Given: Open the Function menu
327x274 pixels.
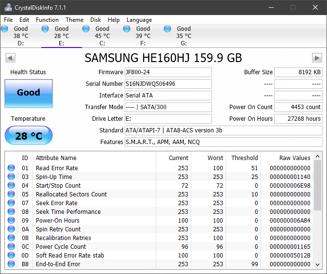Looking at the screenshot, I should (x=47, y=20).
